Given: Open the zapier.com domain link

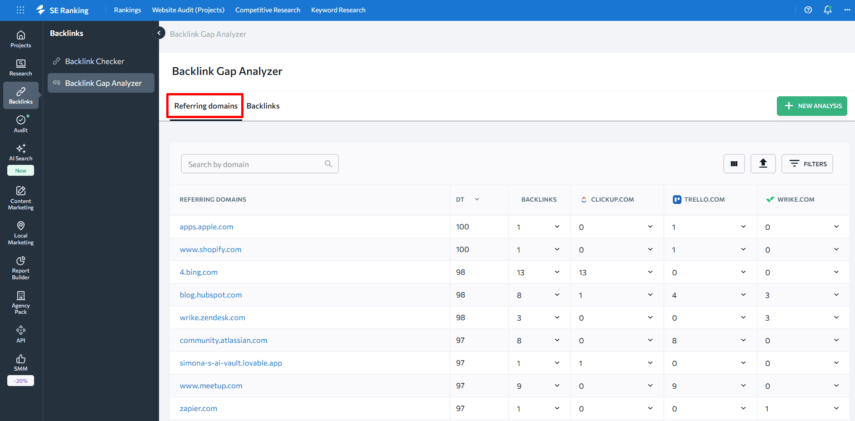Looking at the screenshot, I should [x=198, y=408].
